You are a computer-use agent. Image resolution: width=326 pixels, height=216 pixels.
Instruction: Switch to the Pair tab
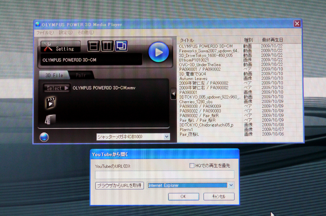(x=81, y=75)
